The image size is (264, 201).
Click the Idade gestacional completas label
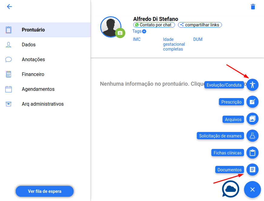point(174,44)
